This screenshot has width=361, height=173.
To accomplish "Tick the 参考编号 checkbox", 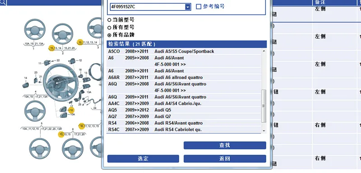I will click(199, 7).
